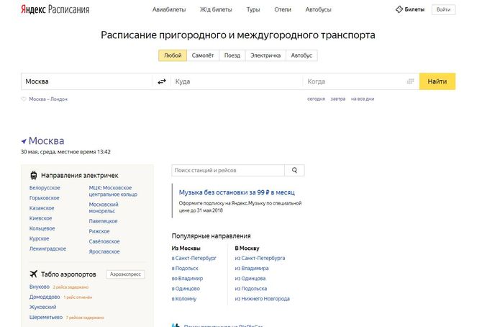Viewport: 482px width, 327px height.
Task: Click the train icon near Направления электричек
Action: coord(34,176)
